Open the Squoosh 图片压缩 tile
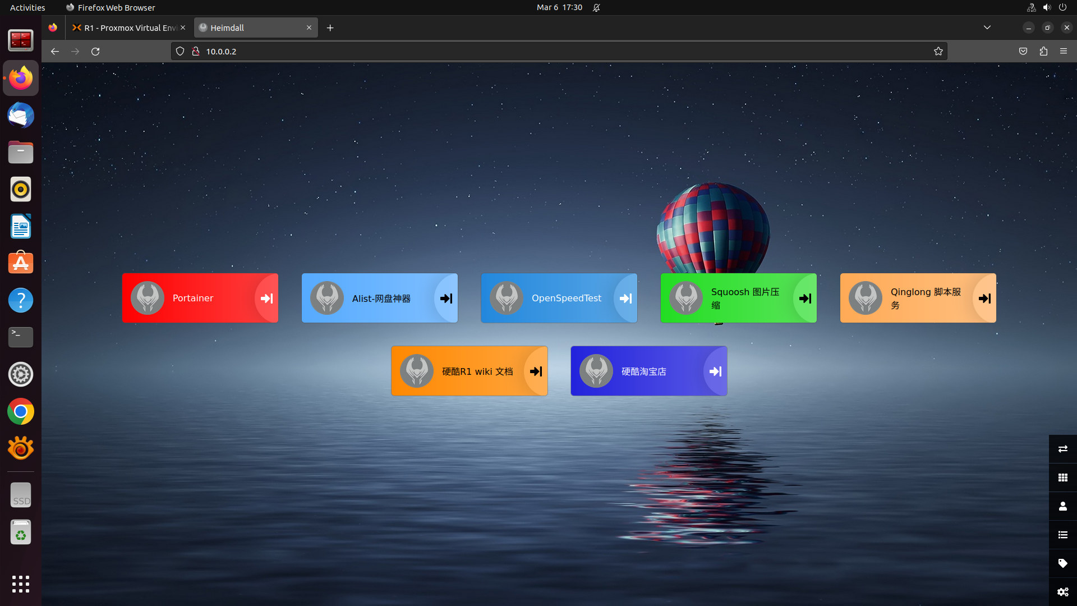This screenshot has height=606, width=1077. pos(739,298)
